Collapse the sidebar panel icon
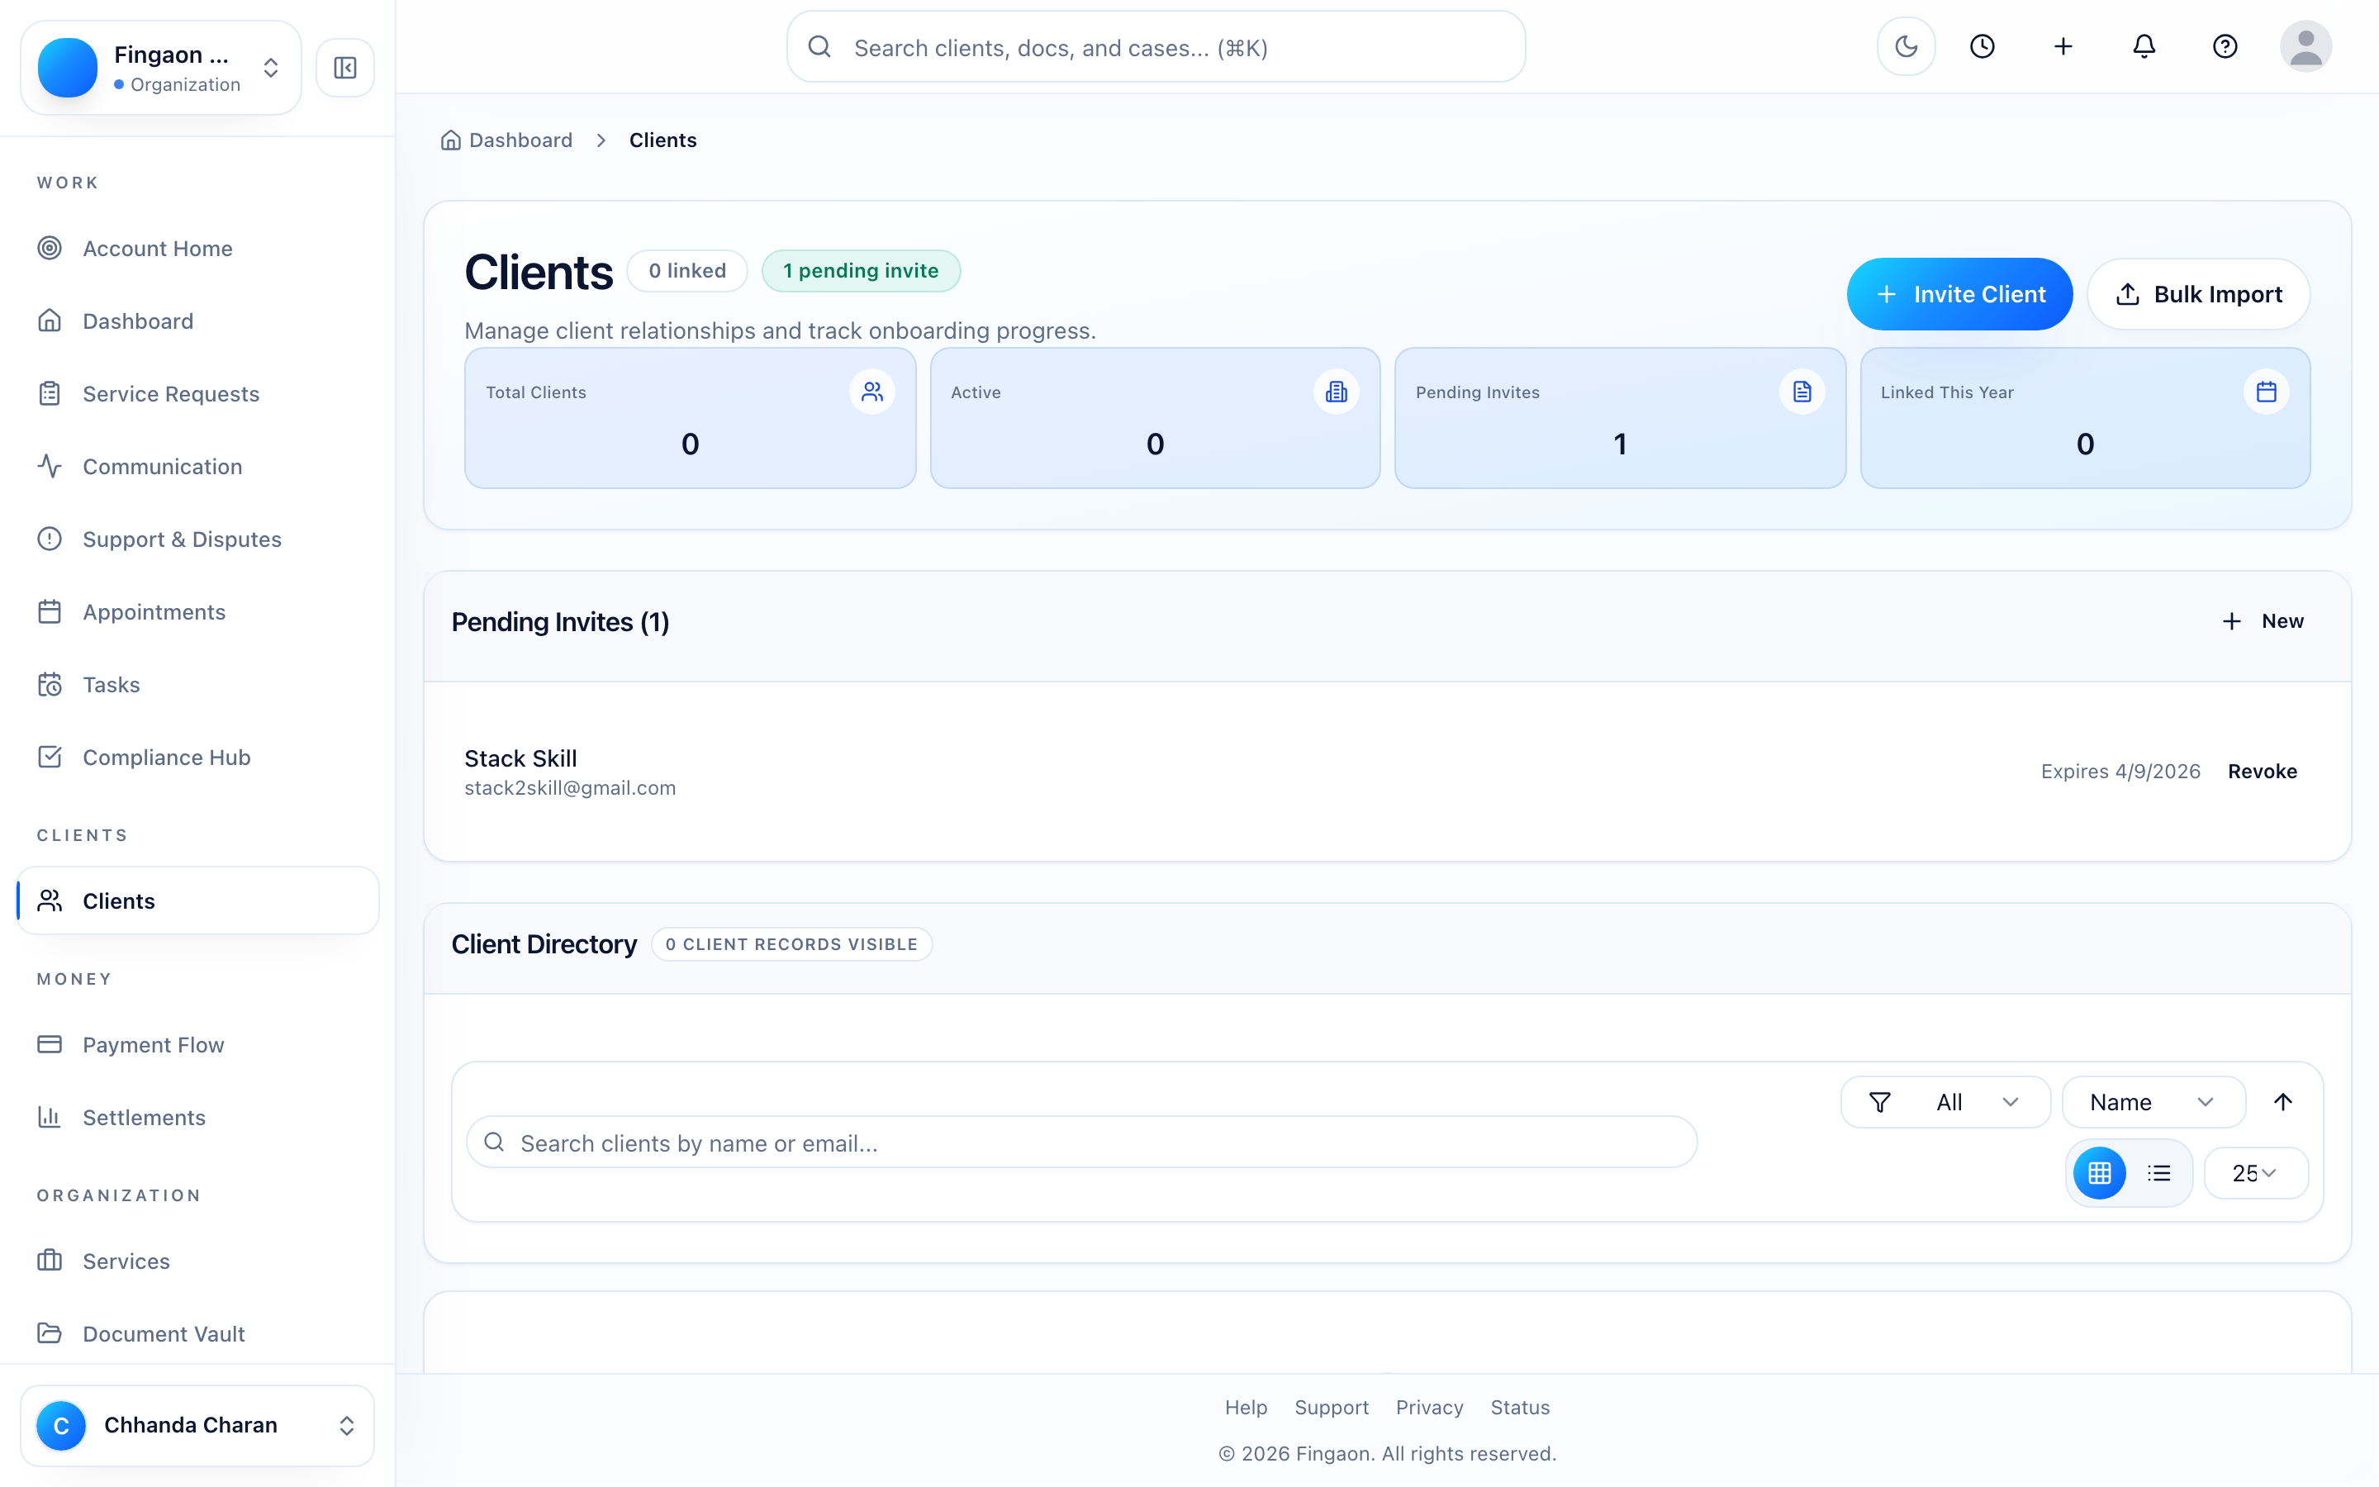Screen dimensions: 2379x1487 (x=345, y=68)
